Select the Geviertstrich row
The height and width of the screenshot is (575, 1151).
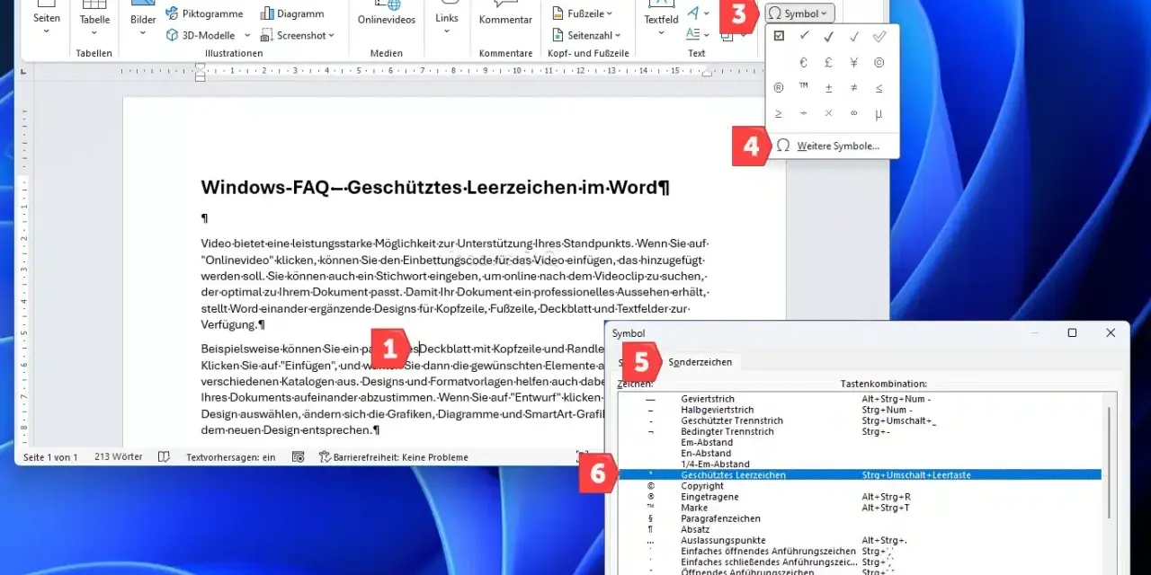pyautogui.click(x=860, y=399)
